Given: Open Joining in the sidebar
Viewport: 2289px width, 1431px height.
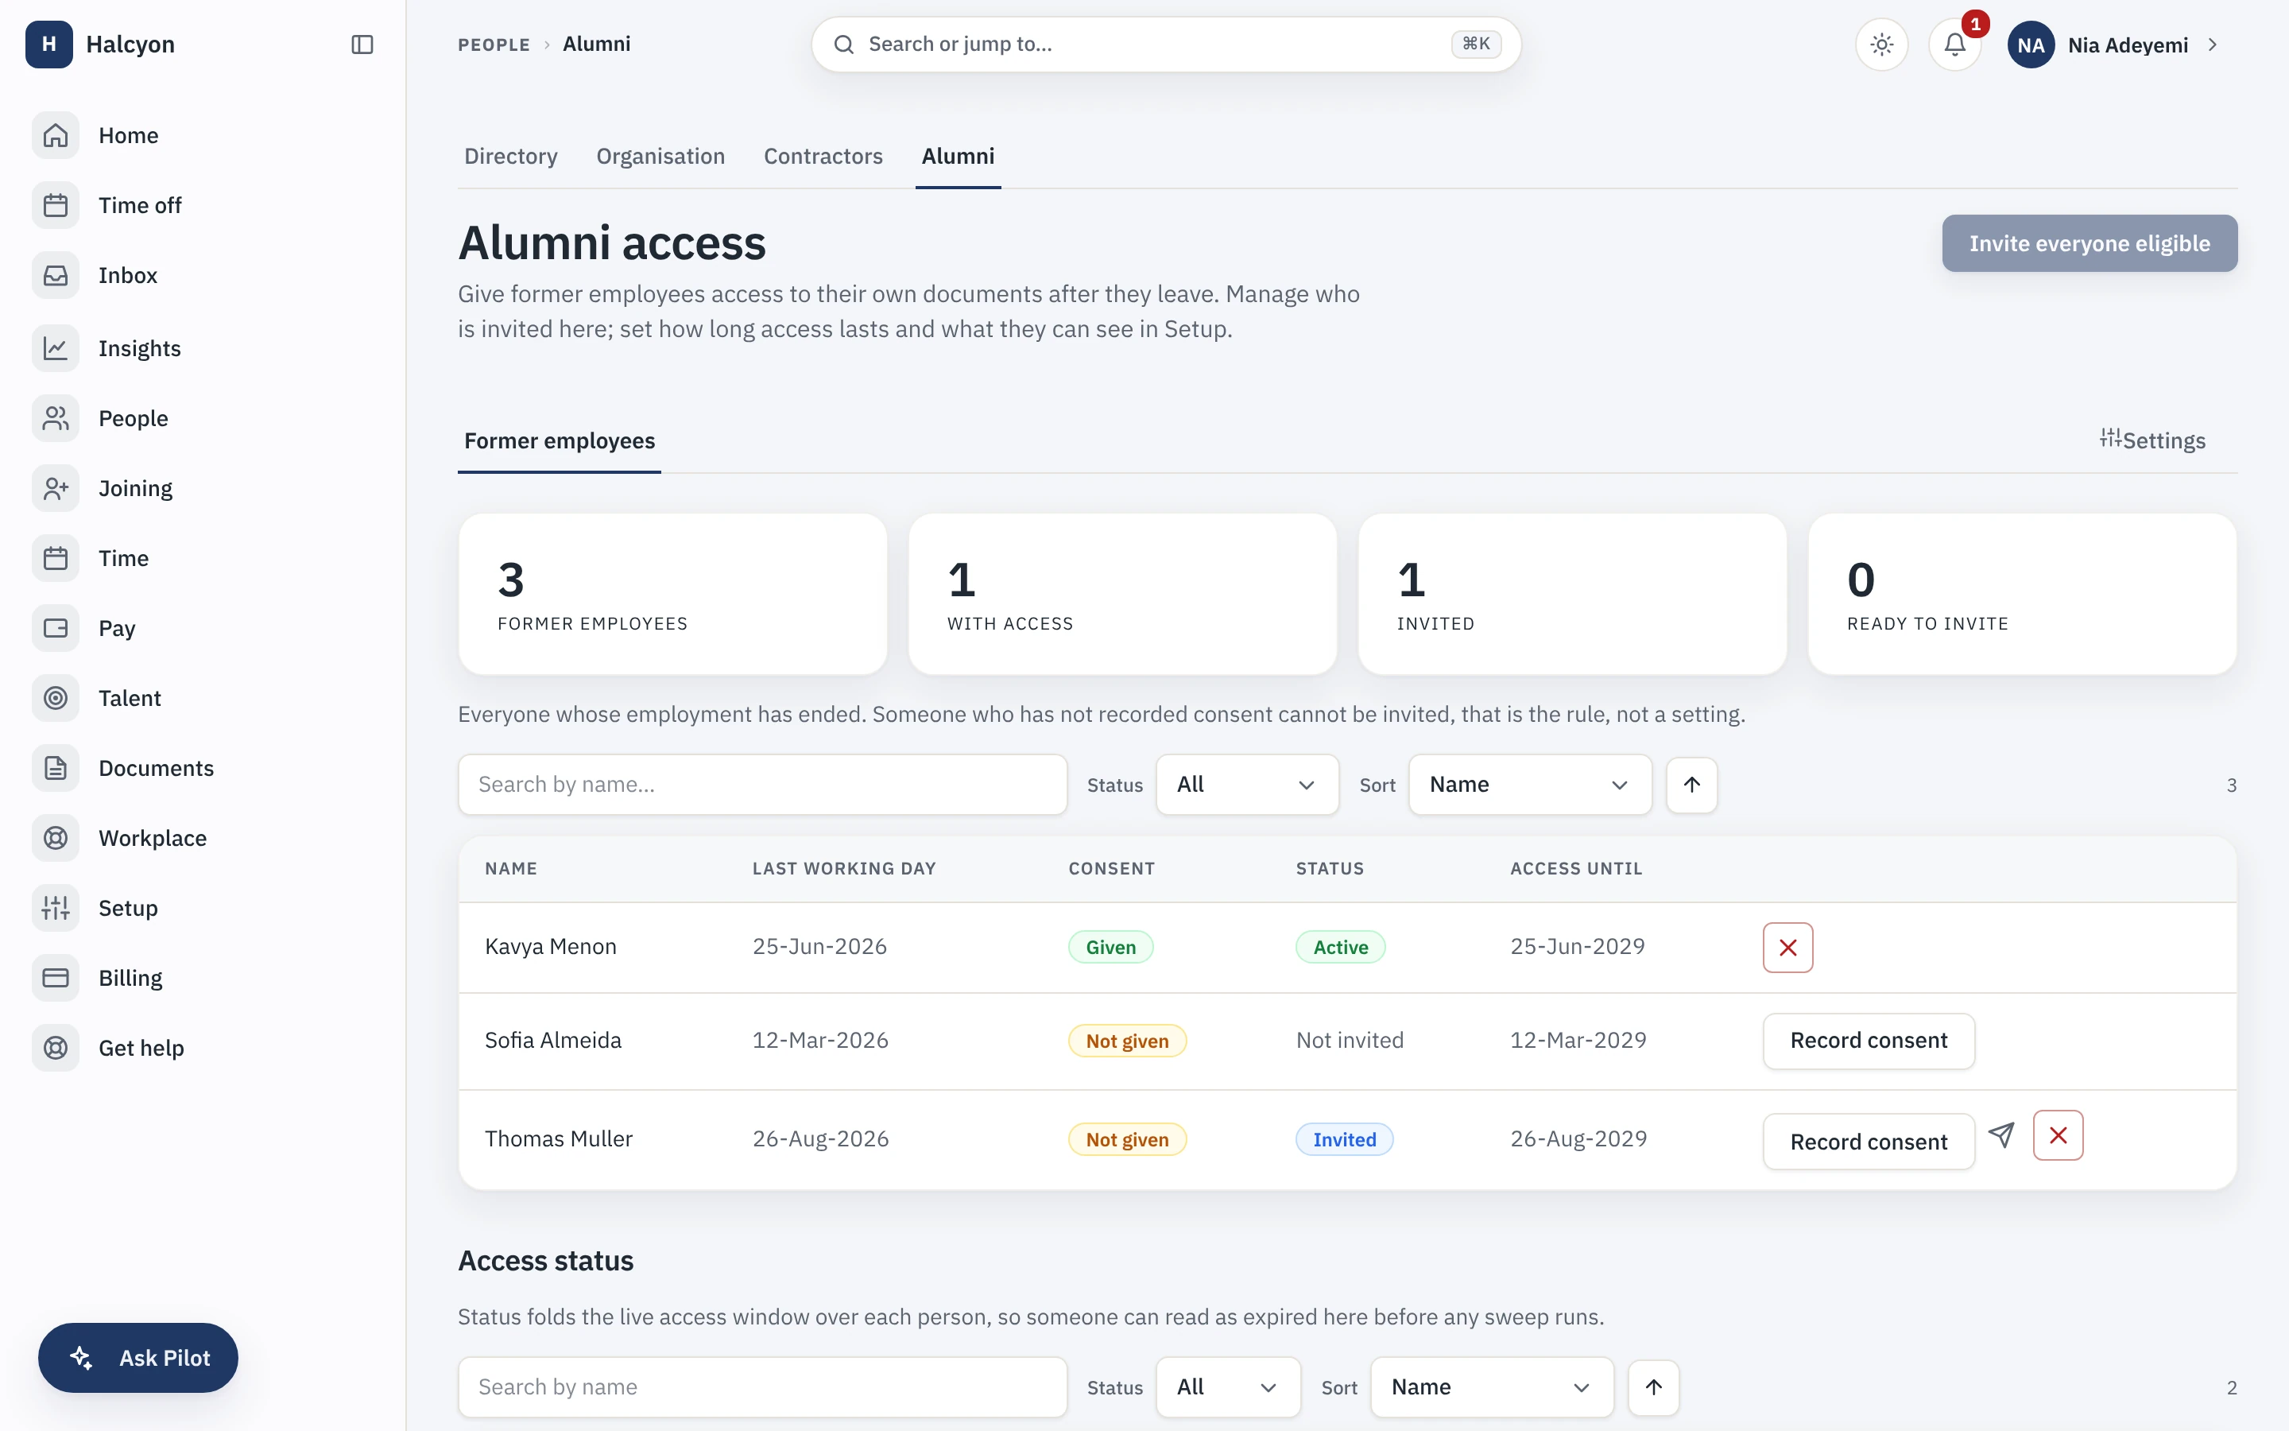Looking at the screenshot, I should [x=203, y=488].
